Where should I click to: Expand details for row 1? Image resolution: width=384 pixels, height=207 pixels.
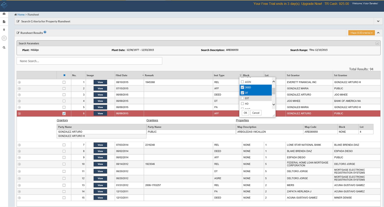point(19,82)
